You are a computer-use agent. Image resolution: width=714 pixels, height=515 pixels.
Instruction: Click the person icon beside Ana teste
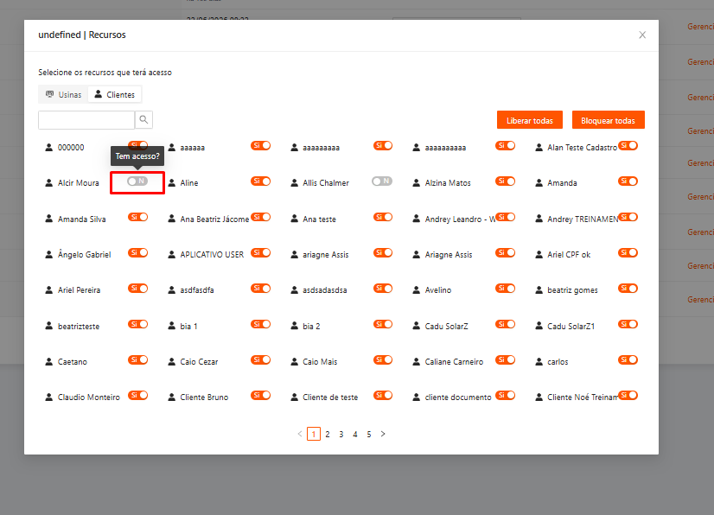[x=294, y=219]
